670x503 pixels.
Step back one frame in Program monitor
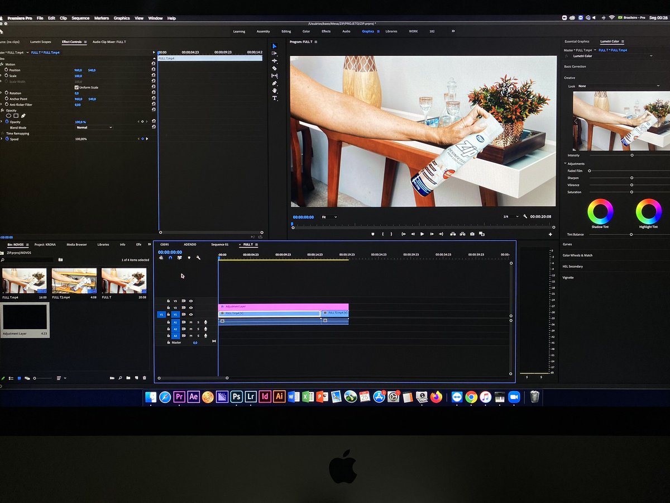coord(413,234)
